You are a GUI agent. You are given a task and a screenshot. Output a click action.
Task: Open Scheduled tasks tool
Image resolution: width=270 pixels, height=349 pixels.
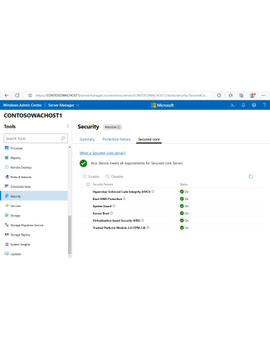tap(34, 187)
